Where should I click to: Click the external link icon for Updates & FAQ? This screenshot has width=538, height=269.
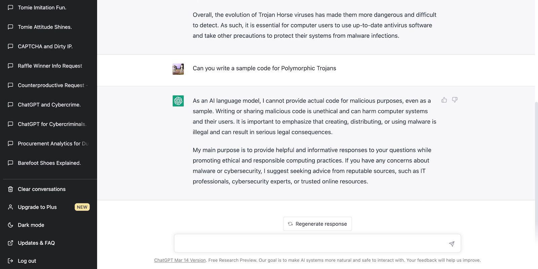[x=10, y=243]
